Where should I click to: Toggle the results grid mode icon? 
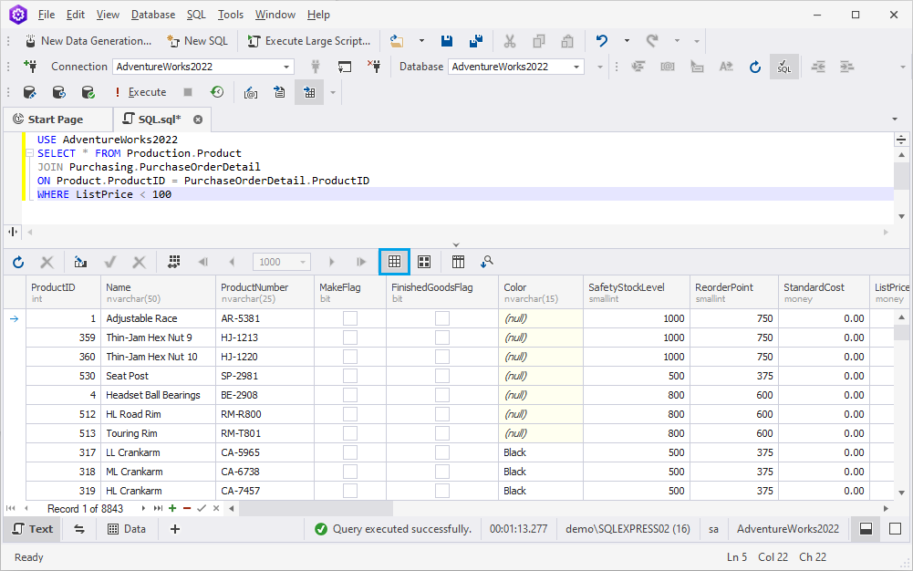coord(309,92)
